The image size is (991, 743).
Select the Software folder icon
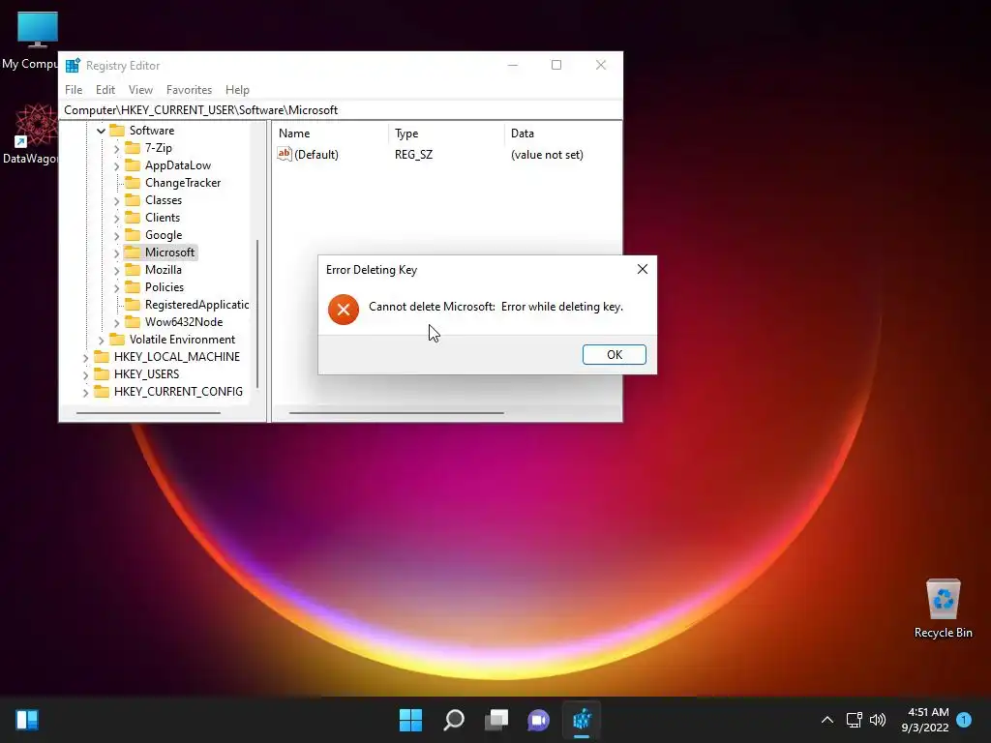tap(117, 131)
